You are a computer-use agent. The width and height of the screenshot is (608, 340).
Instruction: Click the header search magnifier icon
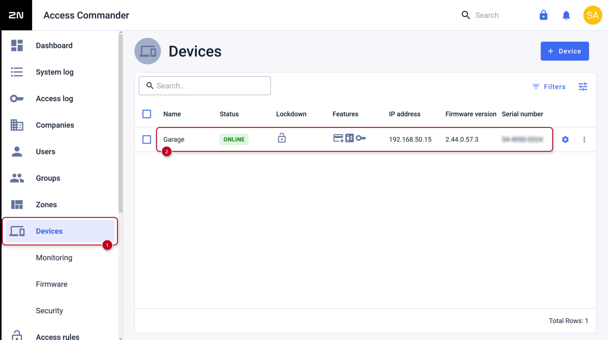tap(466, 15)
